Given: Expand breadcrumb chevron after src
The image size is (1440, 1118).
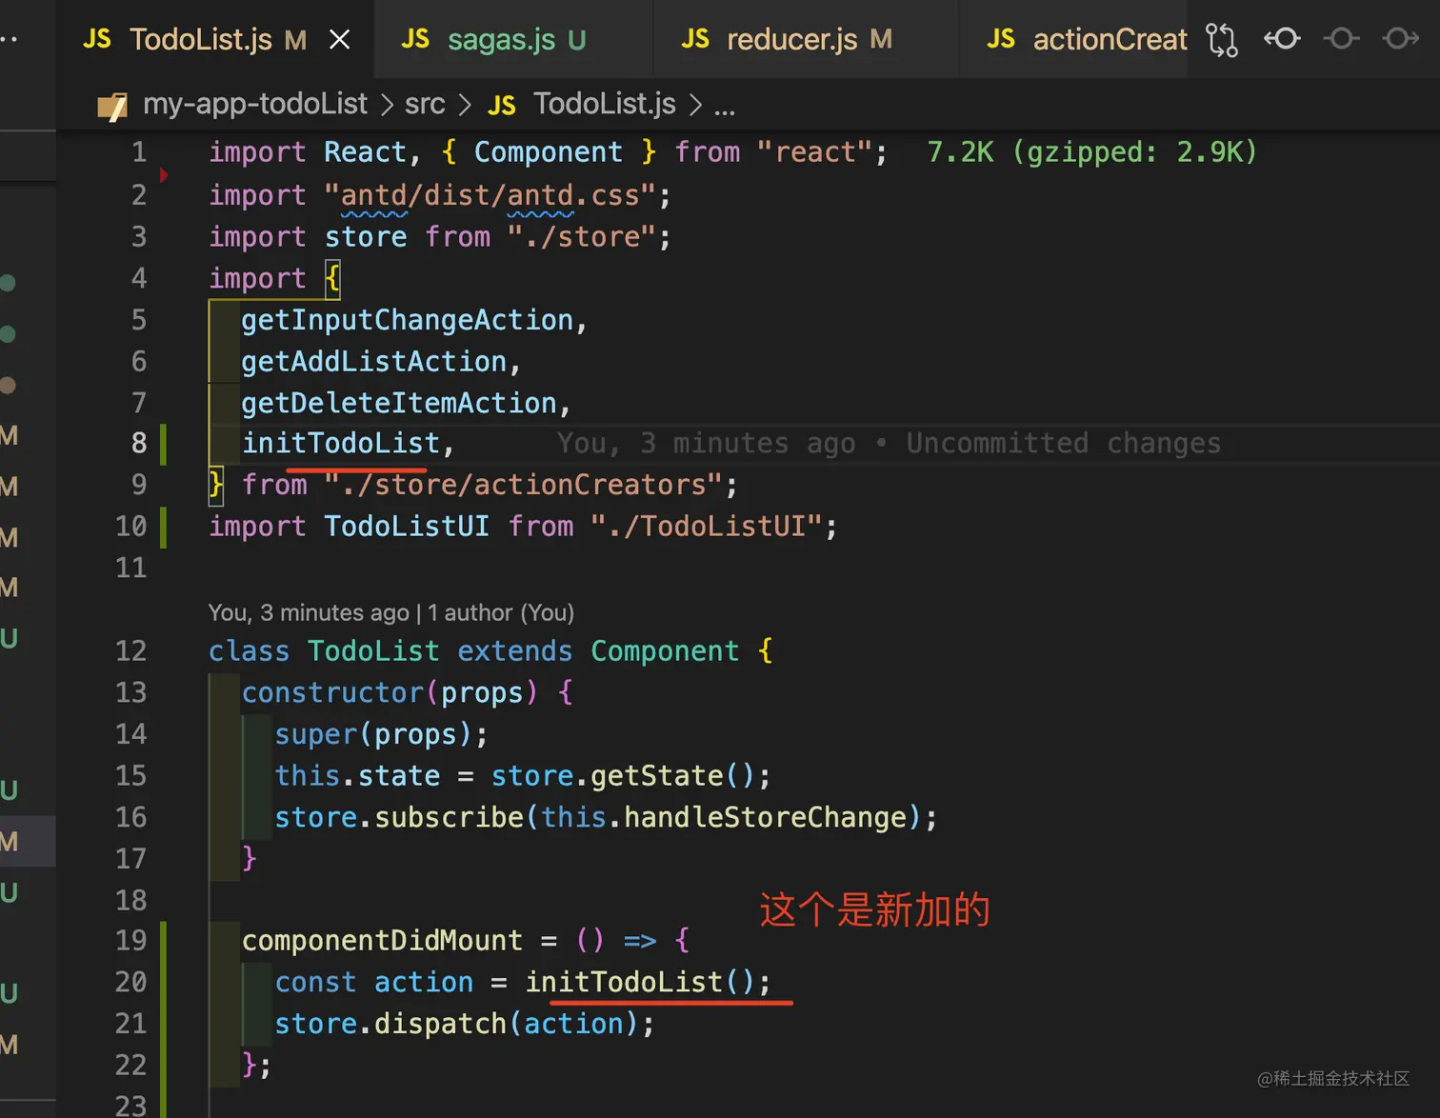Looking at the screenshot, I should (465, 105).
